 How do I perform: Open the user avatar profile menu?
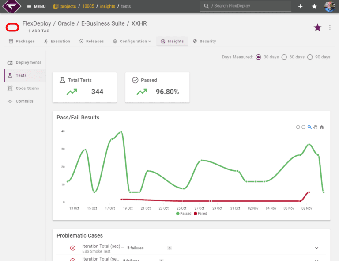click(x=330, y=6)
